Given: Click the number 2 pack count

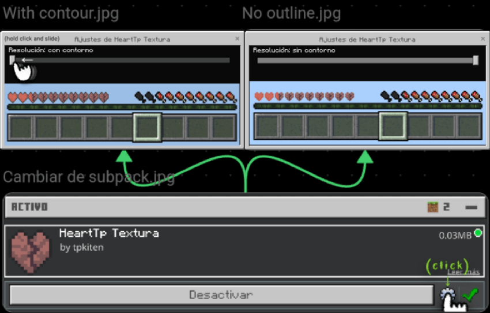Looking at the screenshot, I should pyautogui.click(x=447, y=207).
